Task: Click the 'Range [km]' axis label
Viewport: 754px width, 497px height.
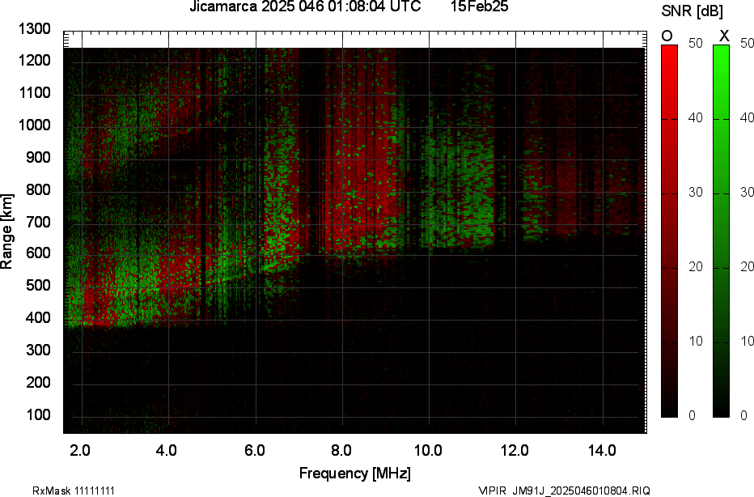Action: (6, 232)
